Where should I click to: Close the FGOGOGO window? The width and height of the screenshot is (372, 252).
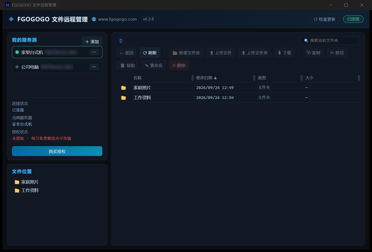(361, 5)
